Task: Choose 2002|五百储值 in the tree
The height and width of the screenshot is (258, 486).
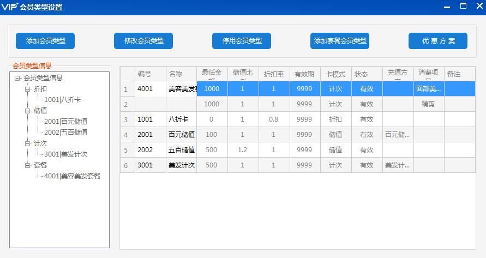Action: click(65, 133)
